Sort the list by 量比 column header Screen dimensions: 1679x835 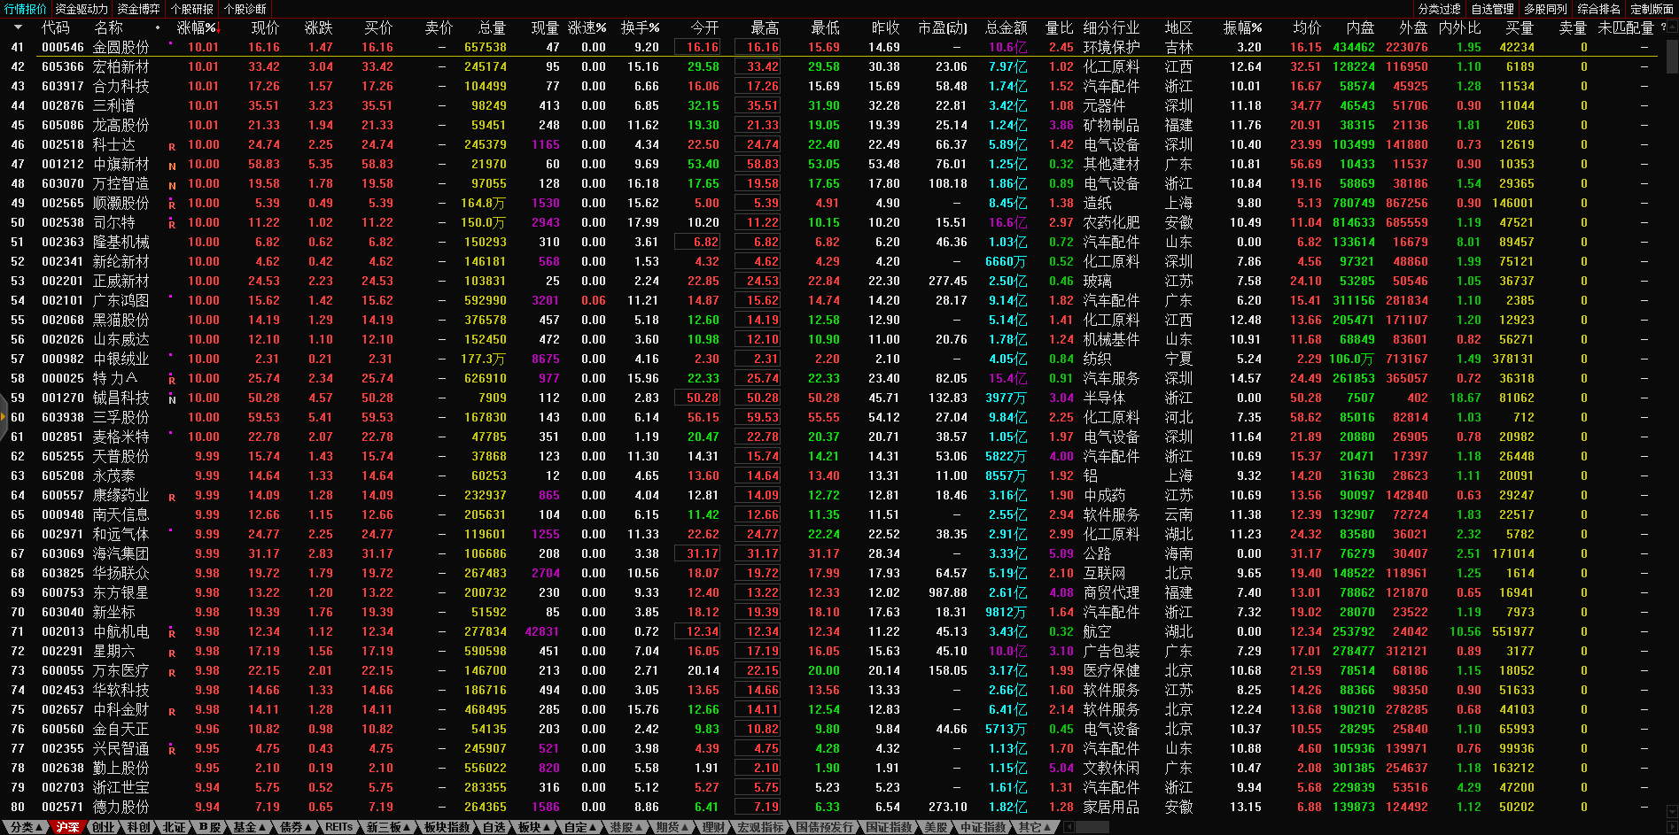tap(1059, 27)
